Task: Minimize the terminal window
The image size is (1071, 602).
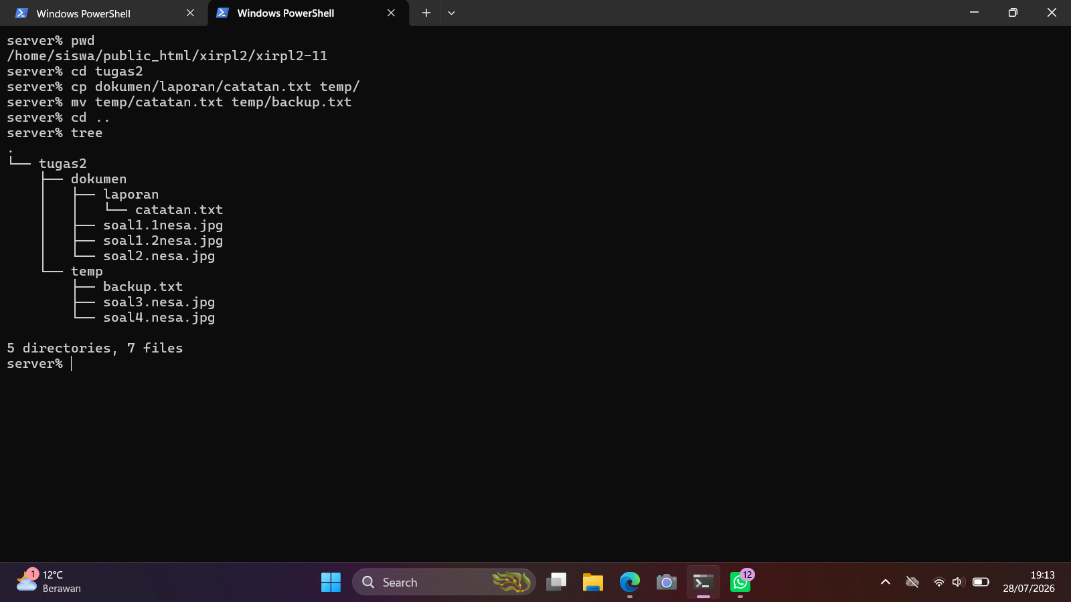Action: [x=974, y=13]
